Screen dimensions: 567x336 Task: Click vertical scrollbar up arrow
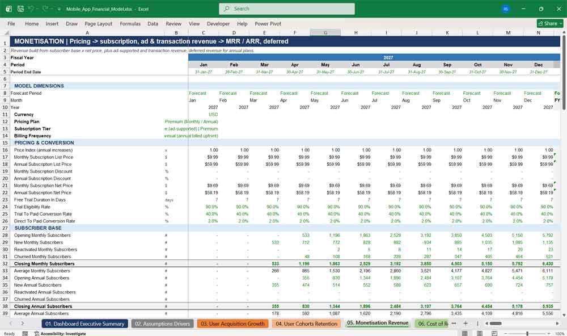[564, 32]
